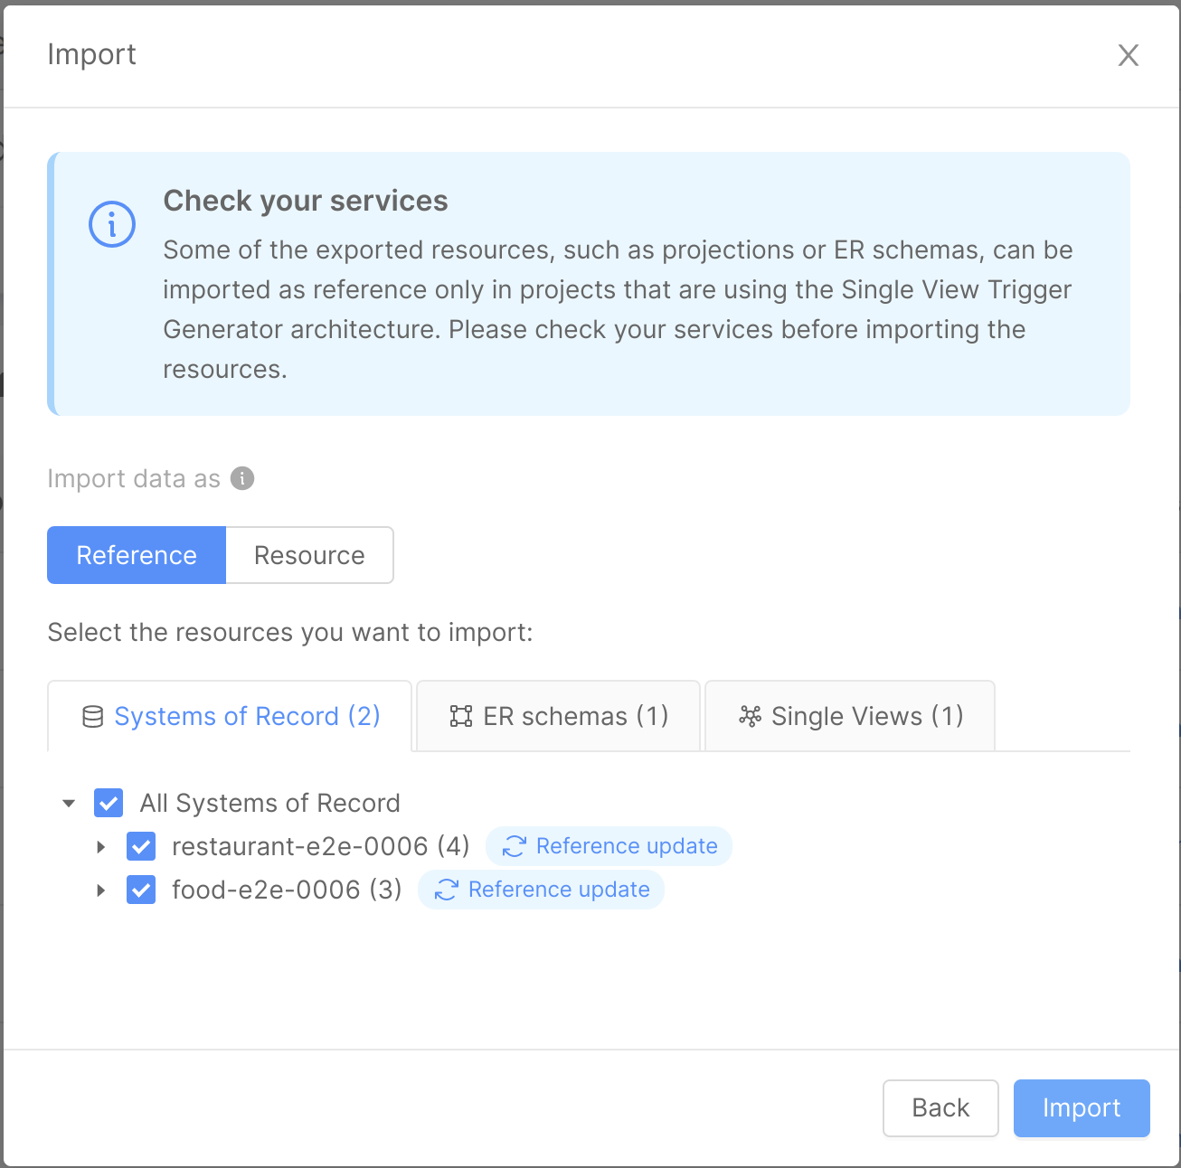Click the refresh icon in food's Reference update badge

pos(445,890)
